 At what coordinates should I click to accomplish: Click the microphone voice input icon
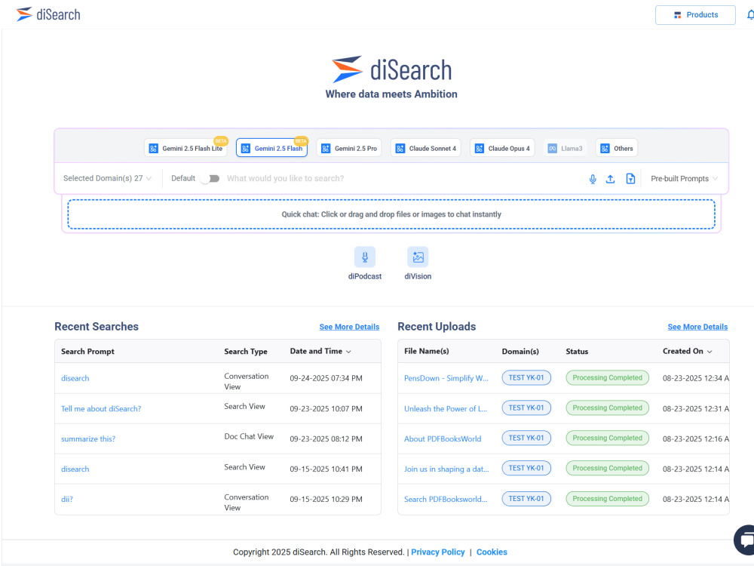[593, 179]
